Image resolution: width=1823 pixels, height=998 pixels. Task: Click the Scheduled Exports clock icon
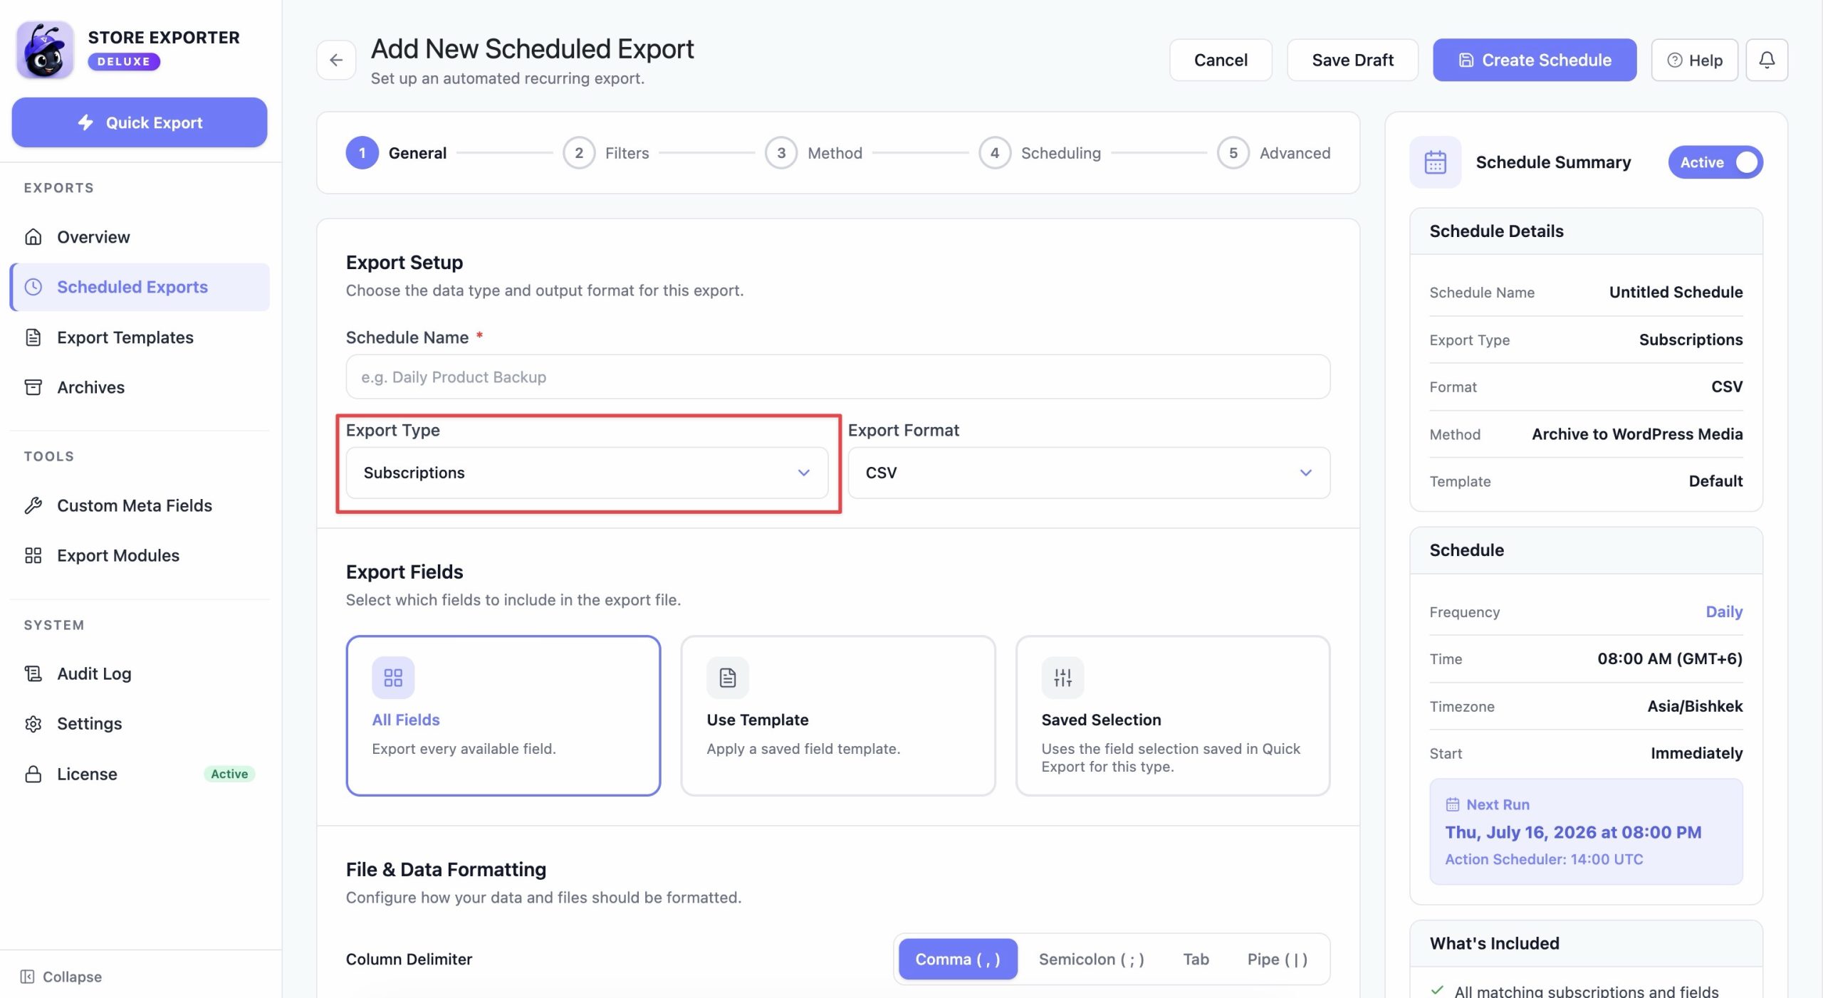(x=33, y=287)
